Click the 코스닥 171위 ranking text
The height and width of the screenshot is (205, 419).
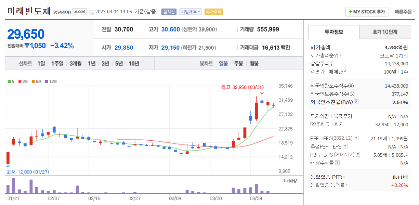(x=394, y=55)
